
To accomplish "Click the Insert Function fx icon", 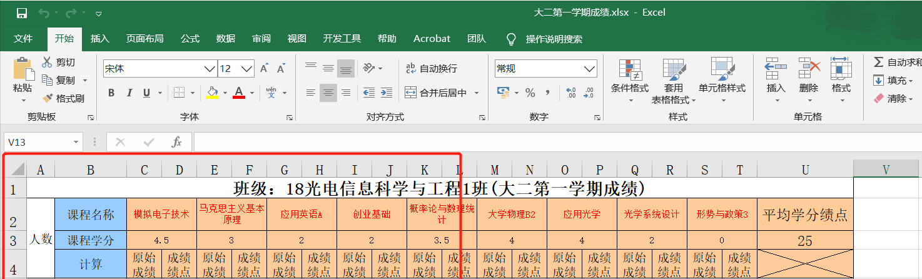I will click(x=177, y=142).
